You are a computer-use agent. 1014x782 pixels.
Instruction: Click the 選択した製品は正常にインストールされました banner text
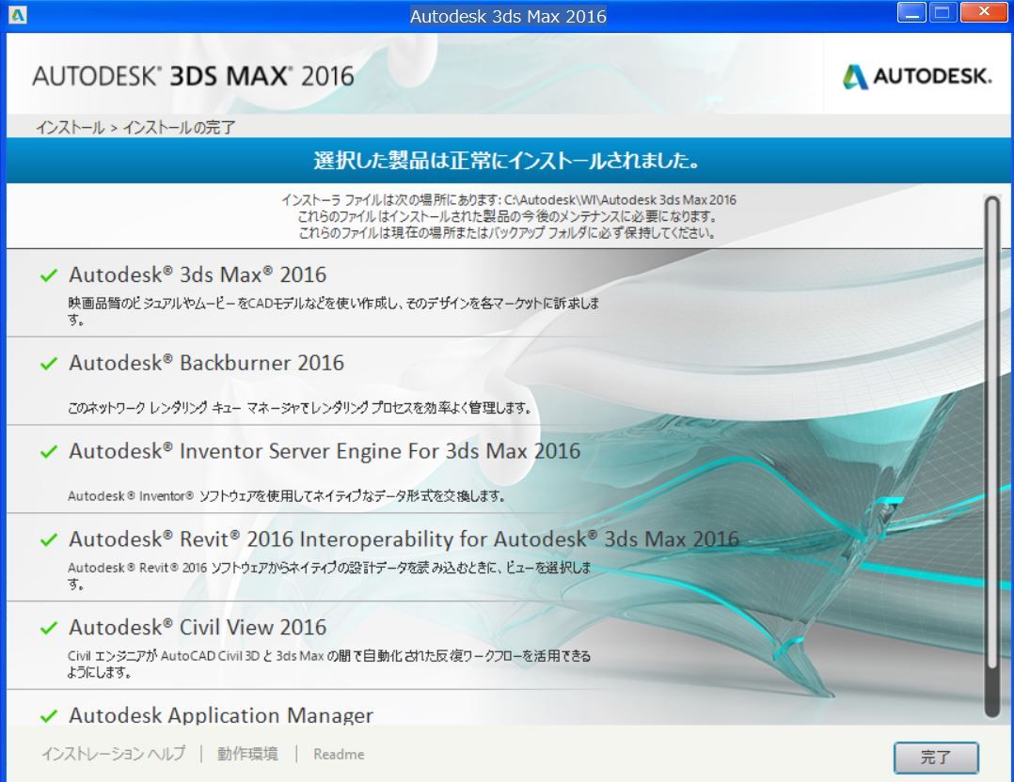pos(507,161)
